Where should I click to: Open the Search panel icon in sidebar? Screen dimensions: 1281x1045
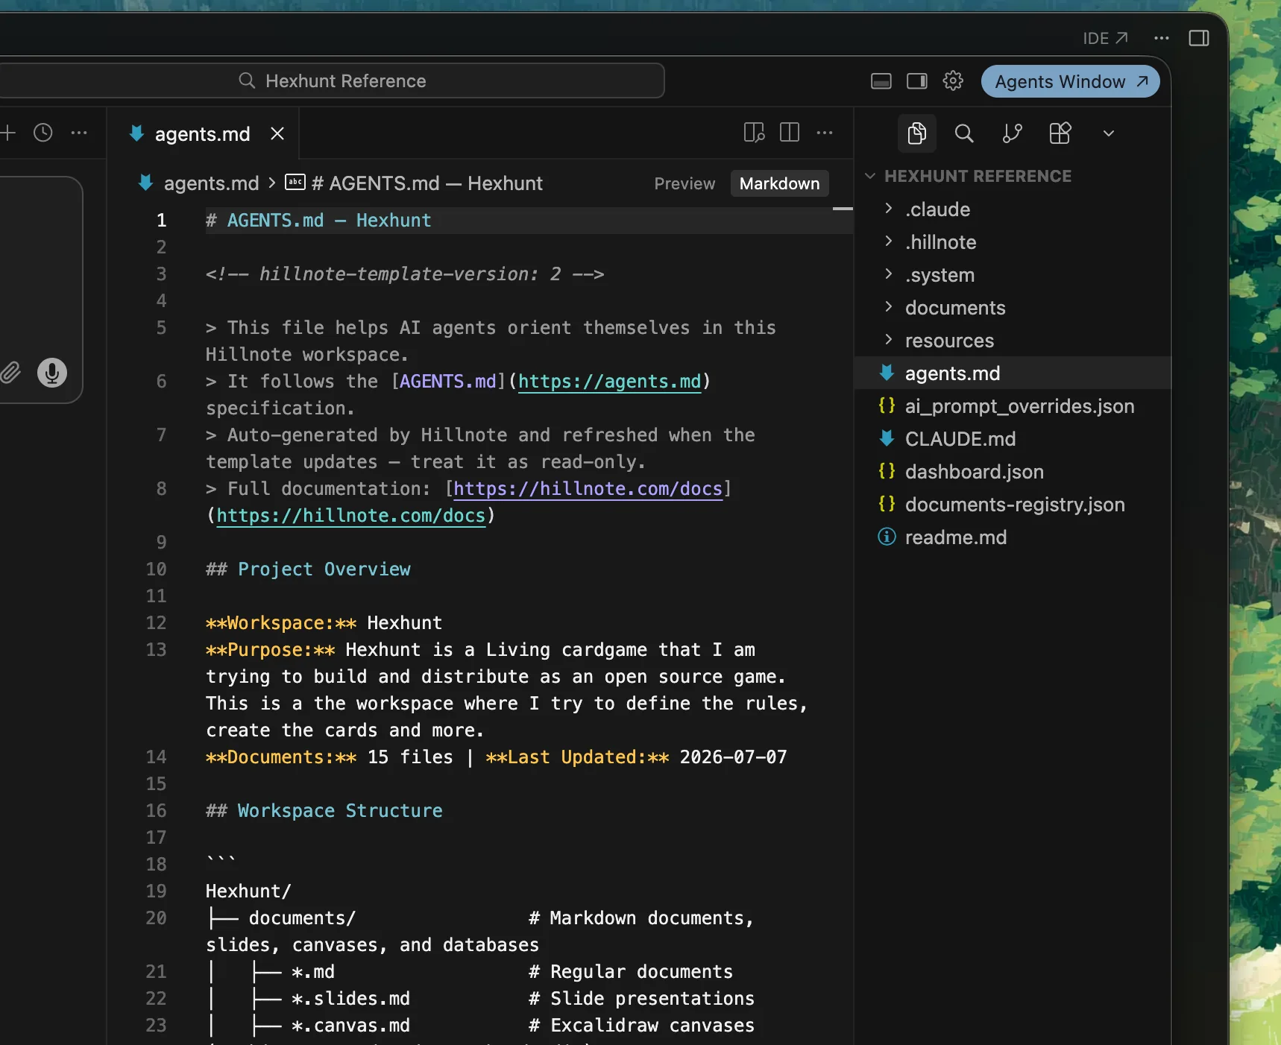(x=964, y=133)
